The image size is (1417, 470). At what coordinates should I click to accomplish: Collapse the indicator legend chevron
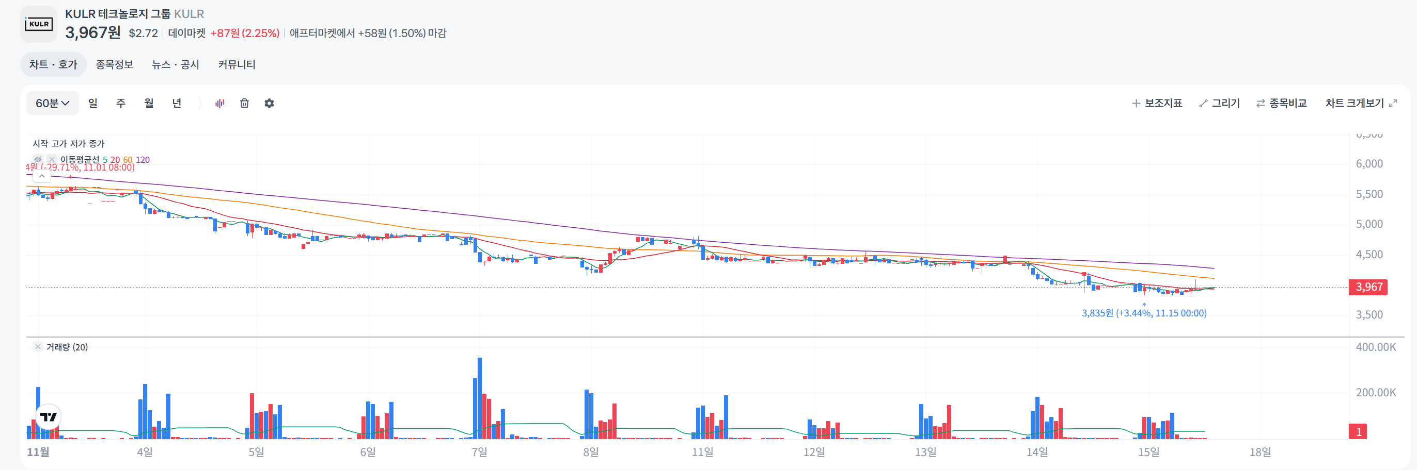(x=42, y=176)
